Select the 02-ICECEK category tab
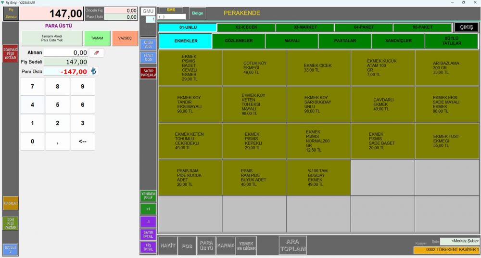This screenshot has height=258, width=481. pyautogui.click(x=246, y=27)
